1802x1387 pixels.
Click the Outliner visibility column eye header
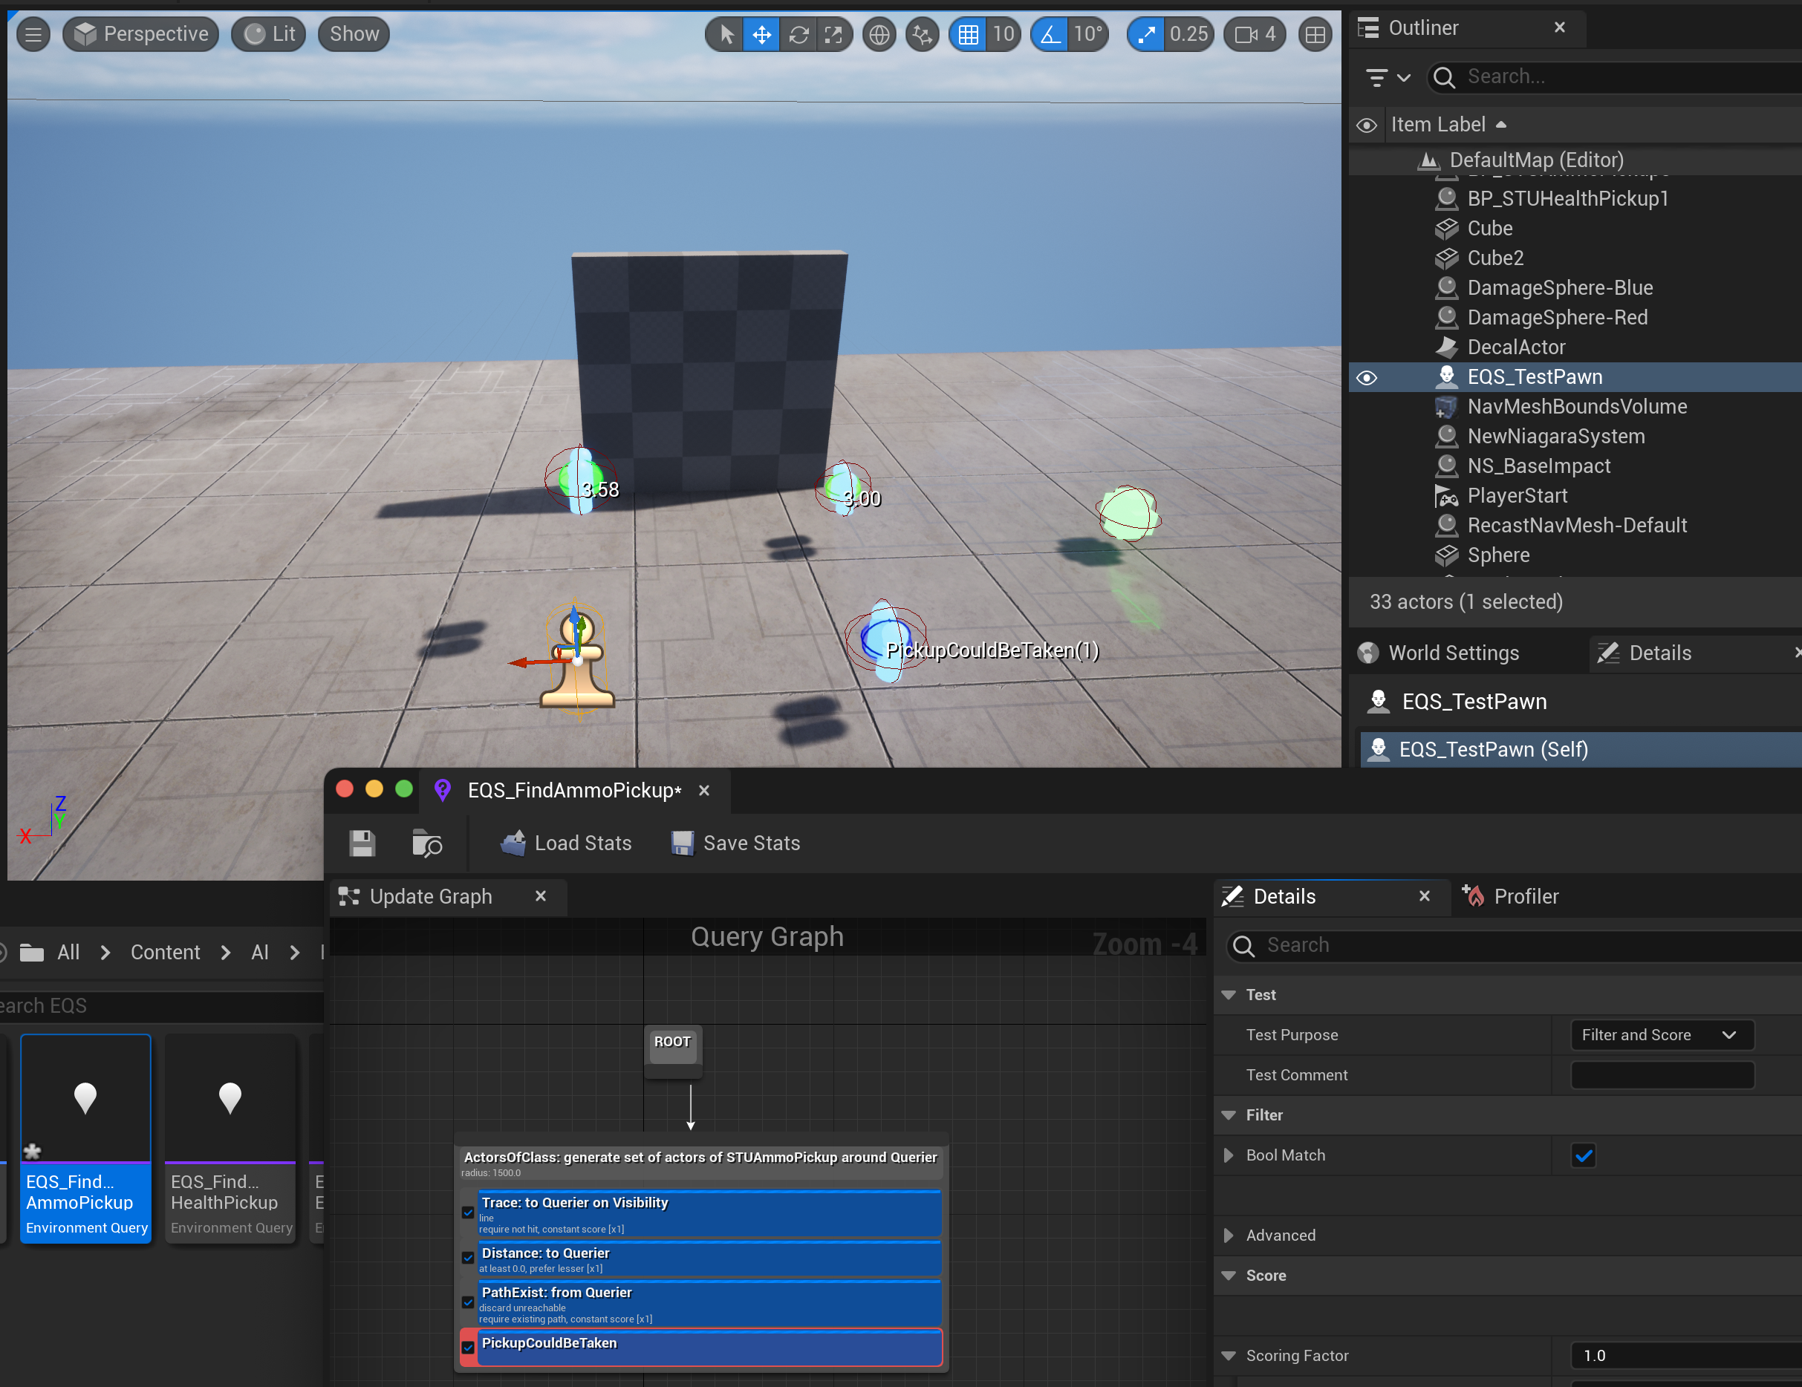click(1367, 125)
